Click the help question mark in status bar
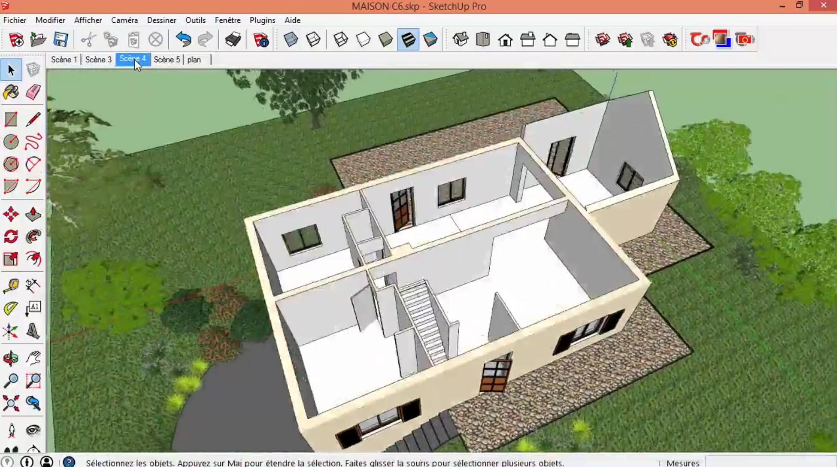 (x=69, y=462)
